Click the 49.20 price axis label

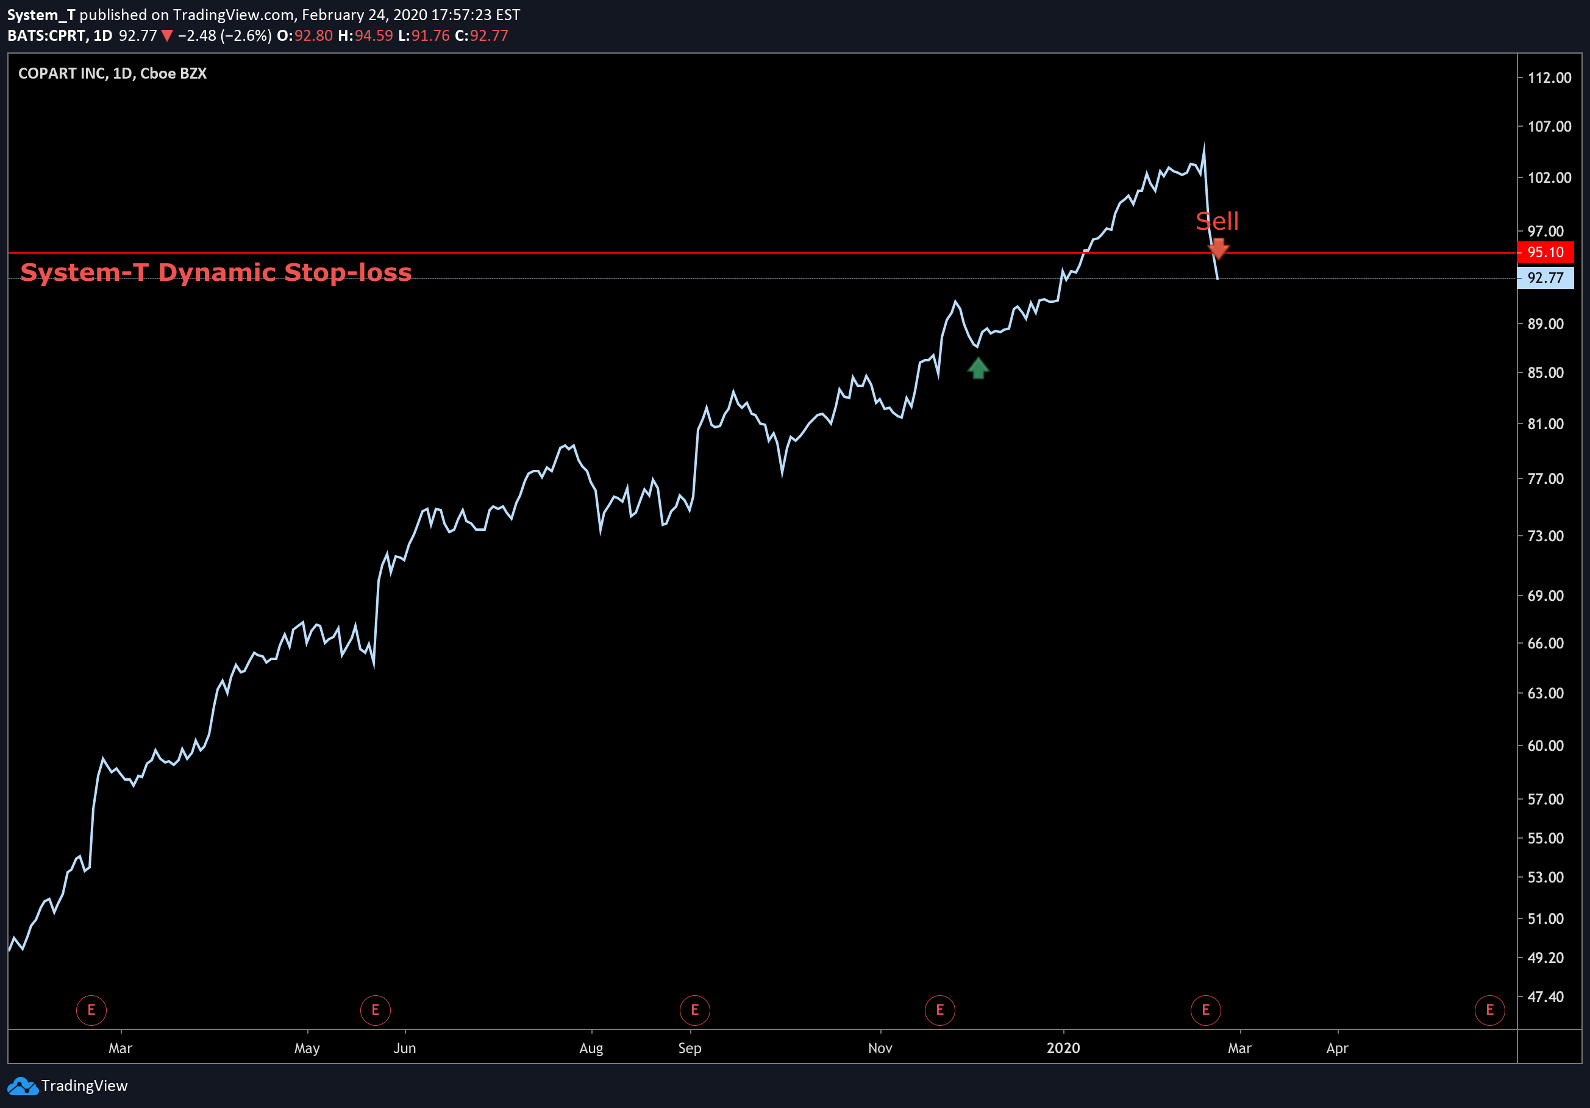coord(1545,958)
